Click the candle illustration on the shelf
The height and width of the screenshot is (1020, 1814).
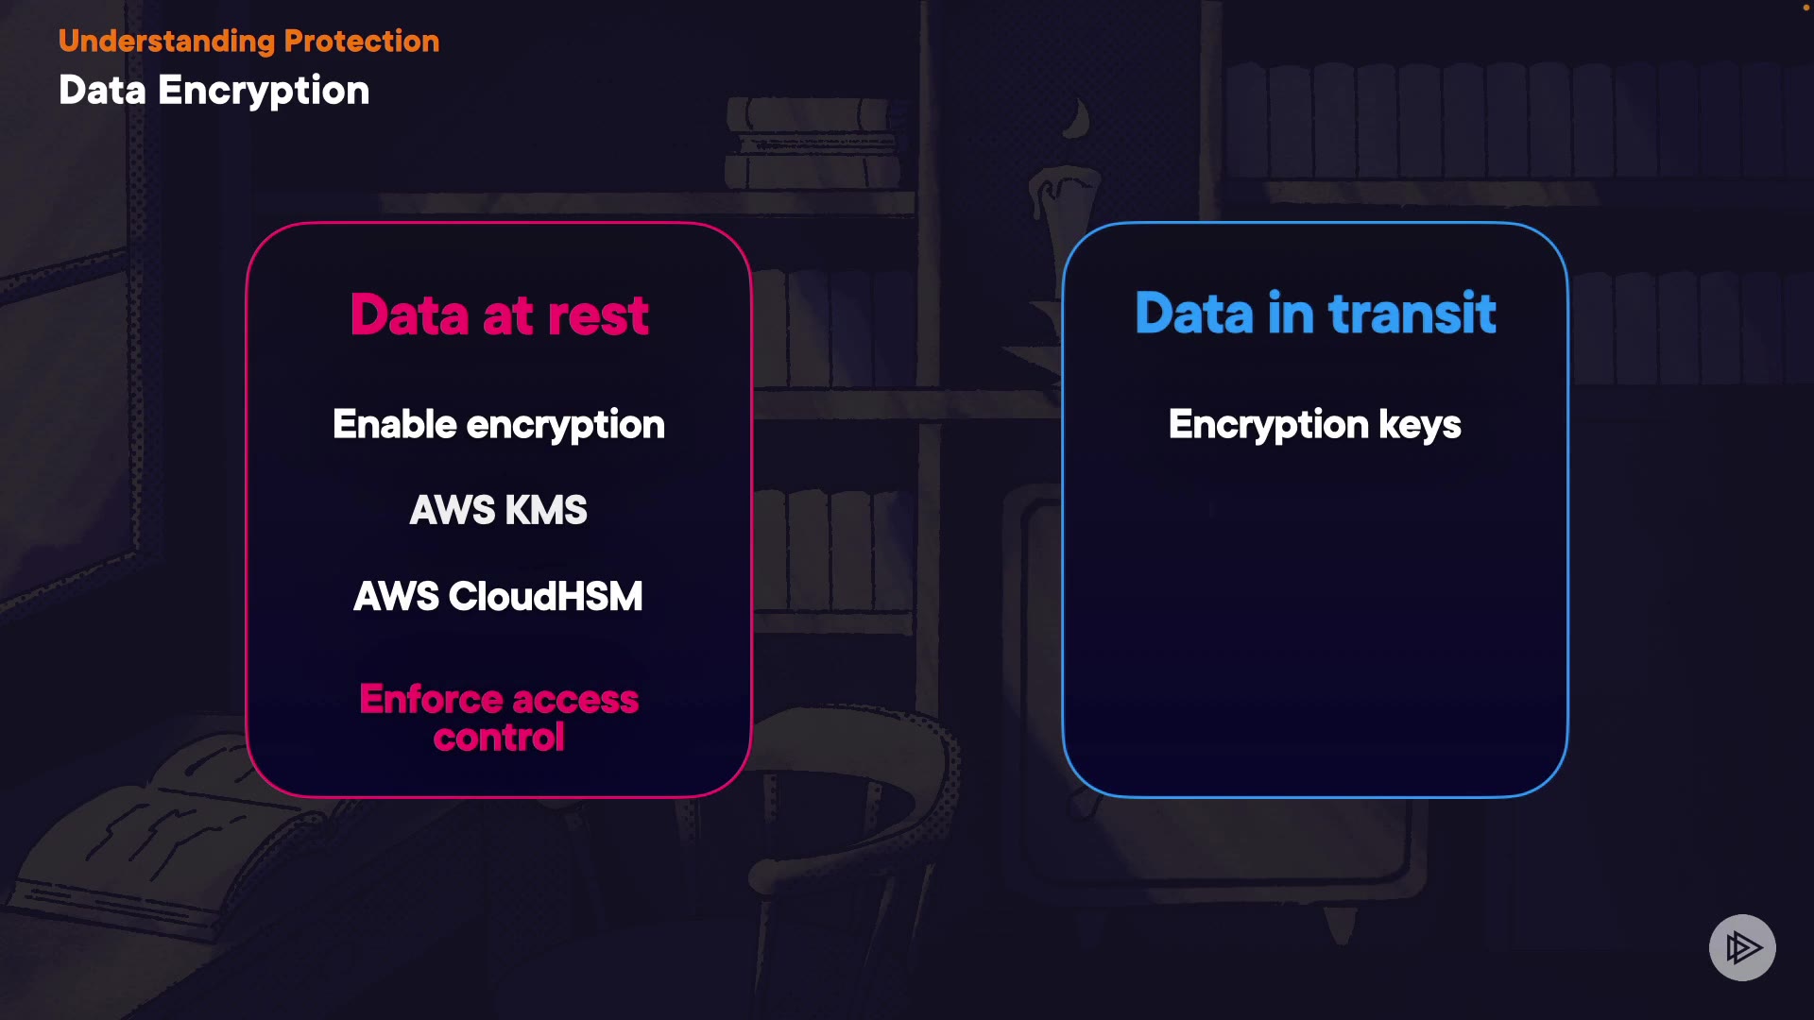click(x=1065, y=227)
